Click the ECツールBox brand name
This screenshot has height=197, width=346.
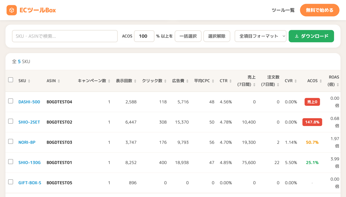coord(38,10)
